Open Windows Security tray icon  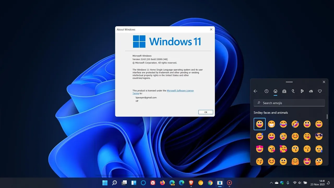point(282,183)
